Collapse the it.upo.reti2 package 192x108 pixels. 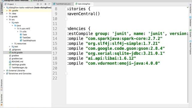point(15,28)
